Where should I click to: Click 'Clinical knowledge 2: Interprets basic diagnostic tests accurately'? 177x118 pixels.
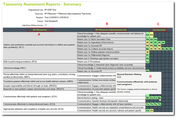[x=105, y=65]
